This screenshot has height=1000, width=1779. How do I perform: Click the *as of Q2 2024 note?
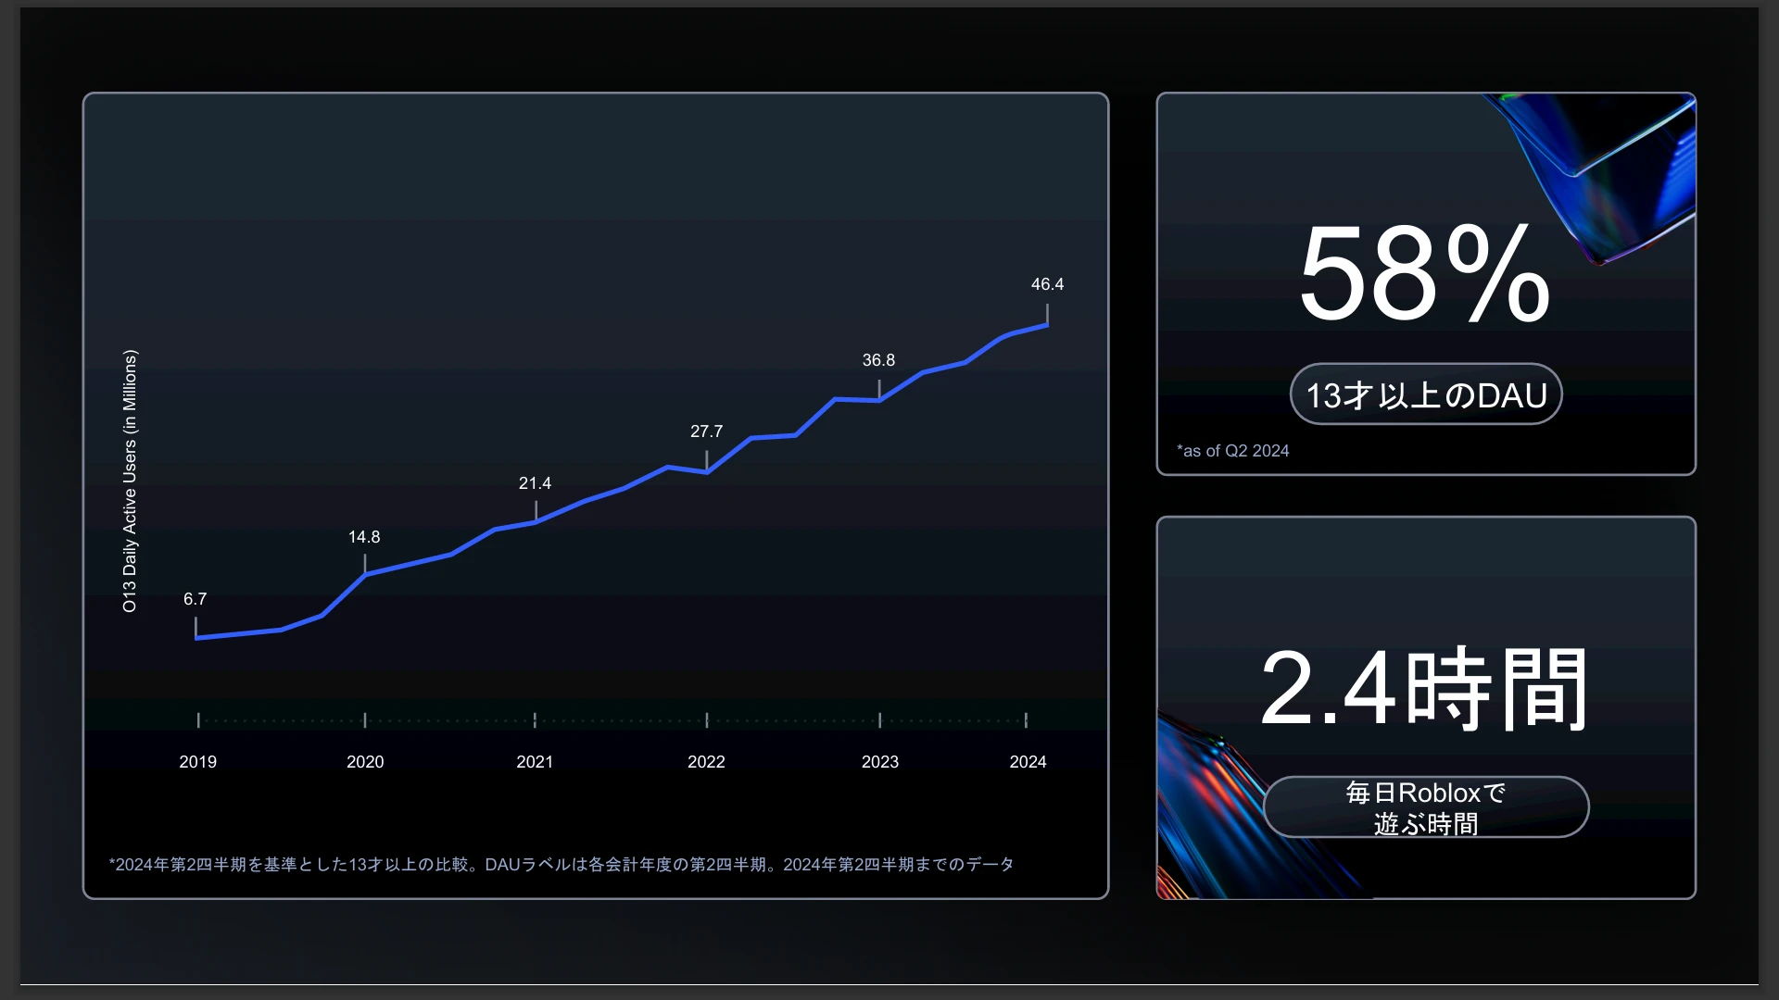coord(1233,451)
